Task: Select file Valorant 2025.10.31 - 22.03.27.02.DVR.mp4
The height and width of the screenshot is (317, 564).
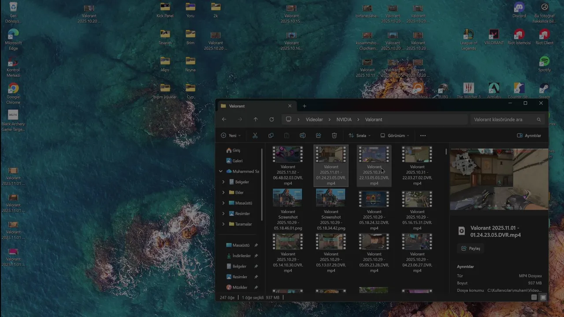Action: 417,166
